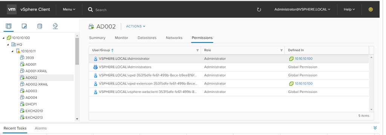The height and width of the screenshot is (135, 386).
Task: Switch to the Summary tab
Action: pyautogui.click(x=97, y=38)
